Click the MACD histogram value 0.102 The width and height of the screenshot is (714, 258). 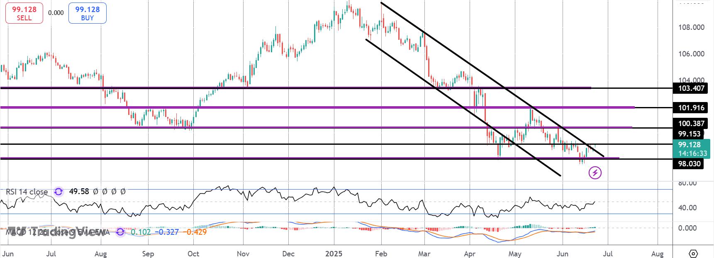click(141, 232)
